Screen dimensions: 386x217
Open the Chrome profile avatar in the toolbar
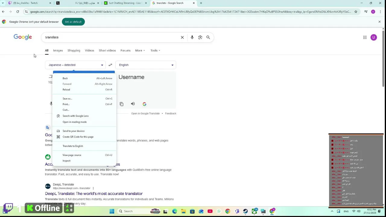(373, 12)
